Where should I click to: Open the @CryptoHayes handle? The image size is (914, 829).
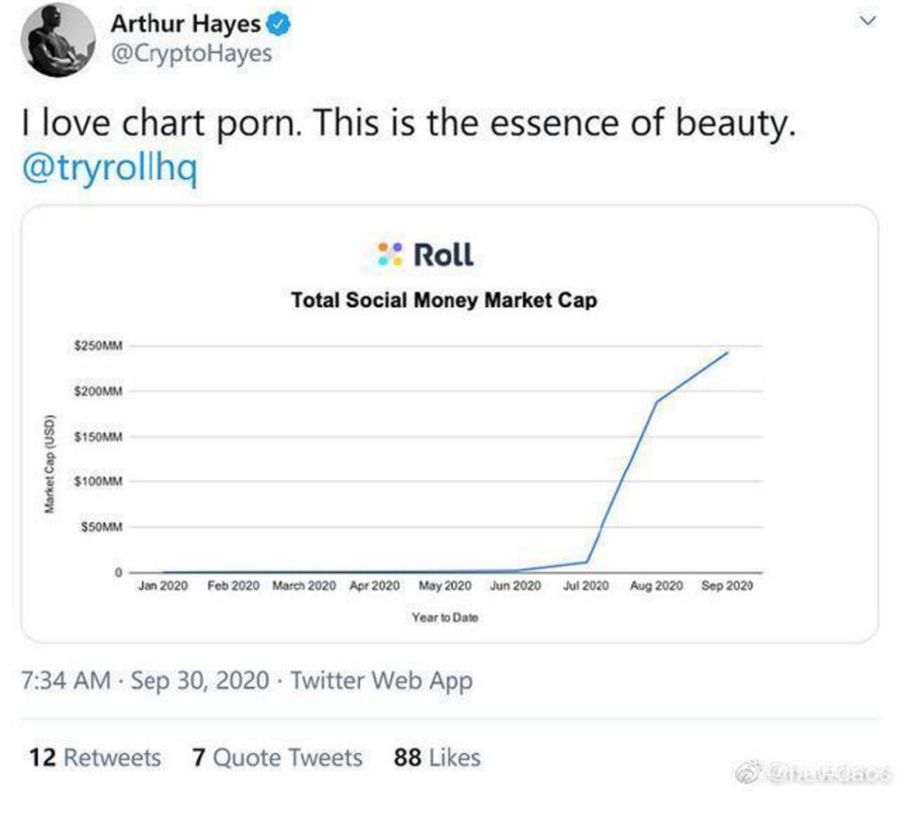[191, 53]
